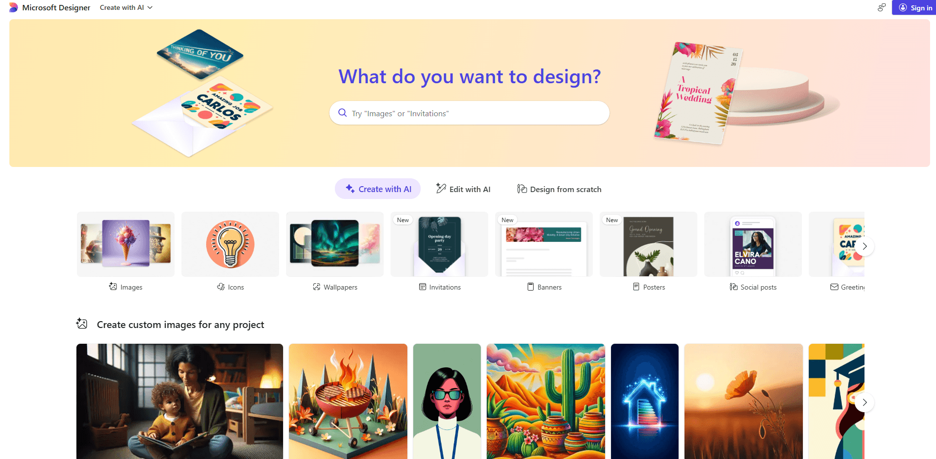Viewport: 936px width, 459px height.
Task: Open the feedback icon beside Sign in
Action: 881,7
